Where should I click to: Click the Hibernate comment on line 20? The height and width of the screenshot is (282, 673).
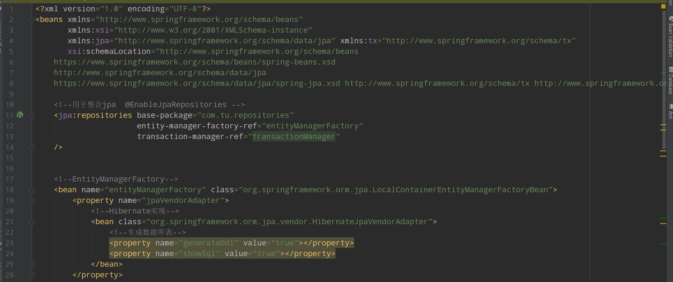pyautogui.click(x=135, y=211)
